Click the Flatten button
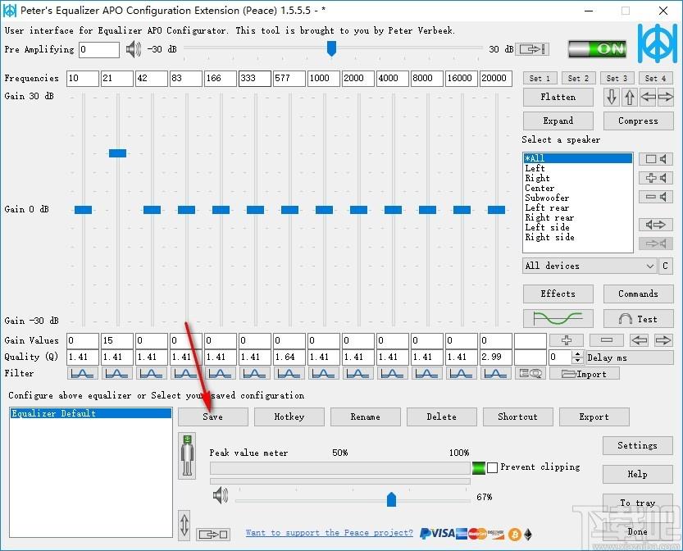The height and width of the screenshot is (551, 683). [558, 97]
